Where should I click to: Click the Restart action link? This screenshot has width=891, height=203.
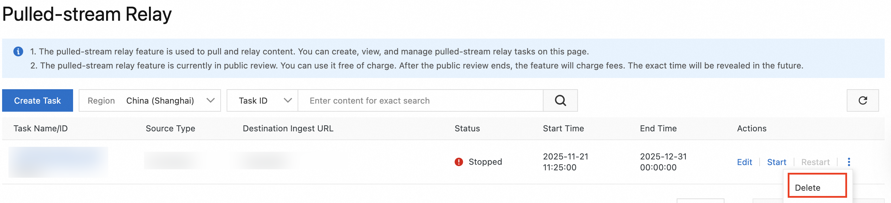click(x=815, y=162)
